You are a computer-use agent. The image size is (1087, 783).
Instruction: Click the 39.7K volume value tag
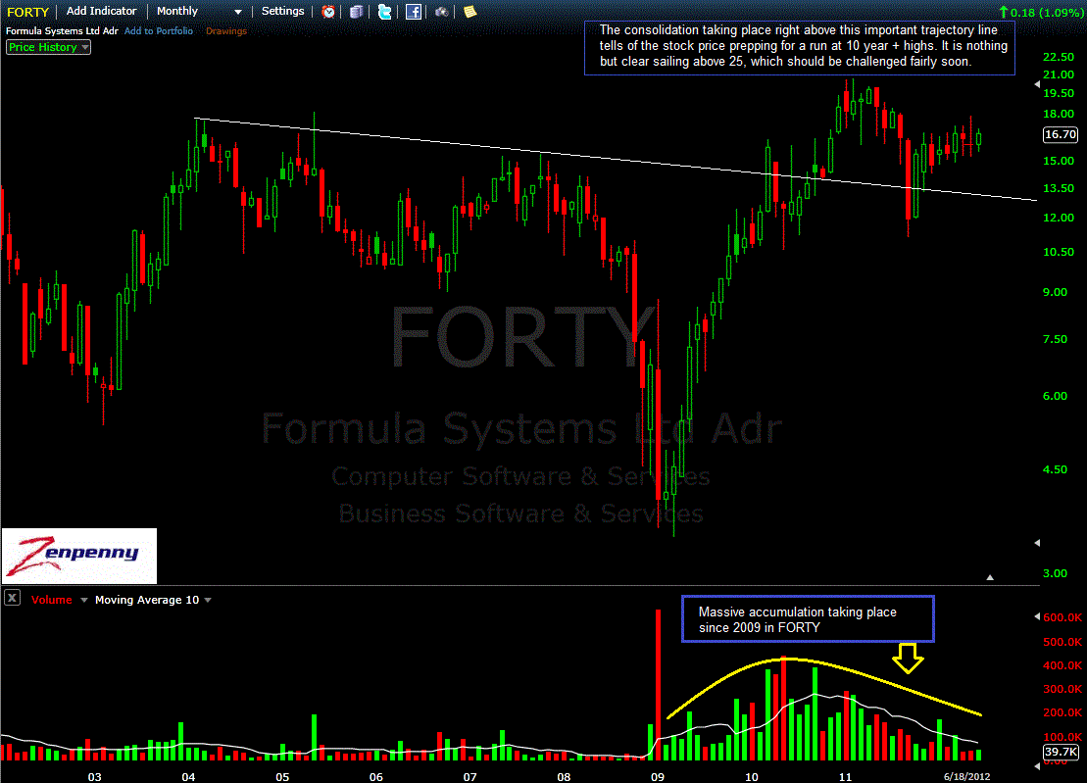(1061, 752)
